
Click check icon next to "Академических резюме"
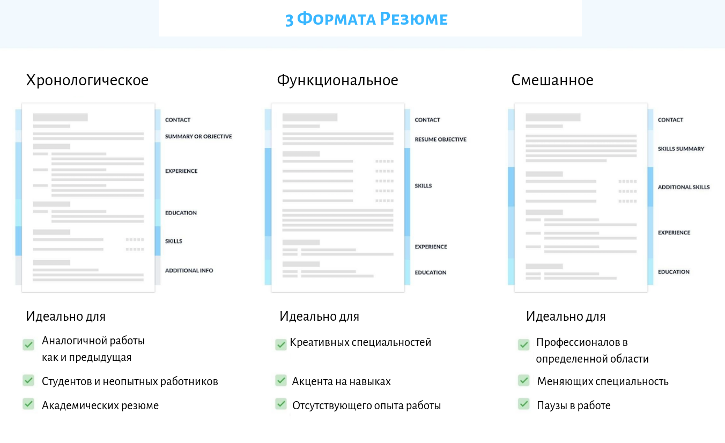[x=28, y=405]
